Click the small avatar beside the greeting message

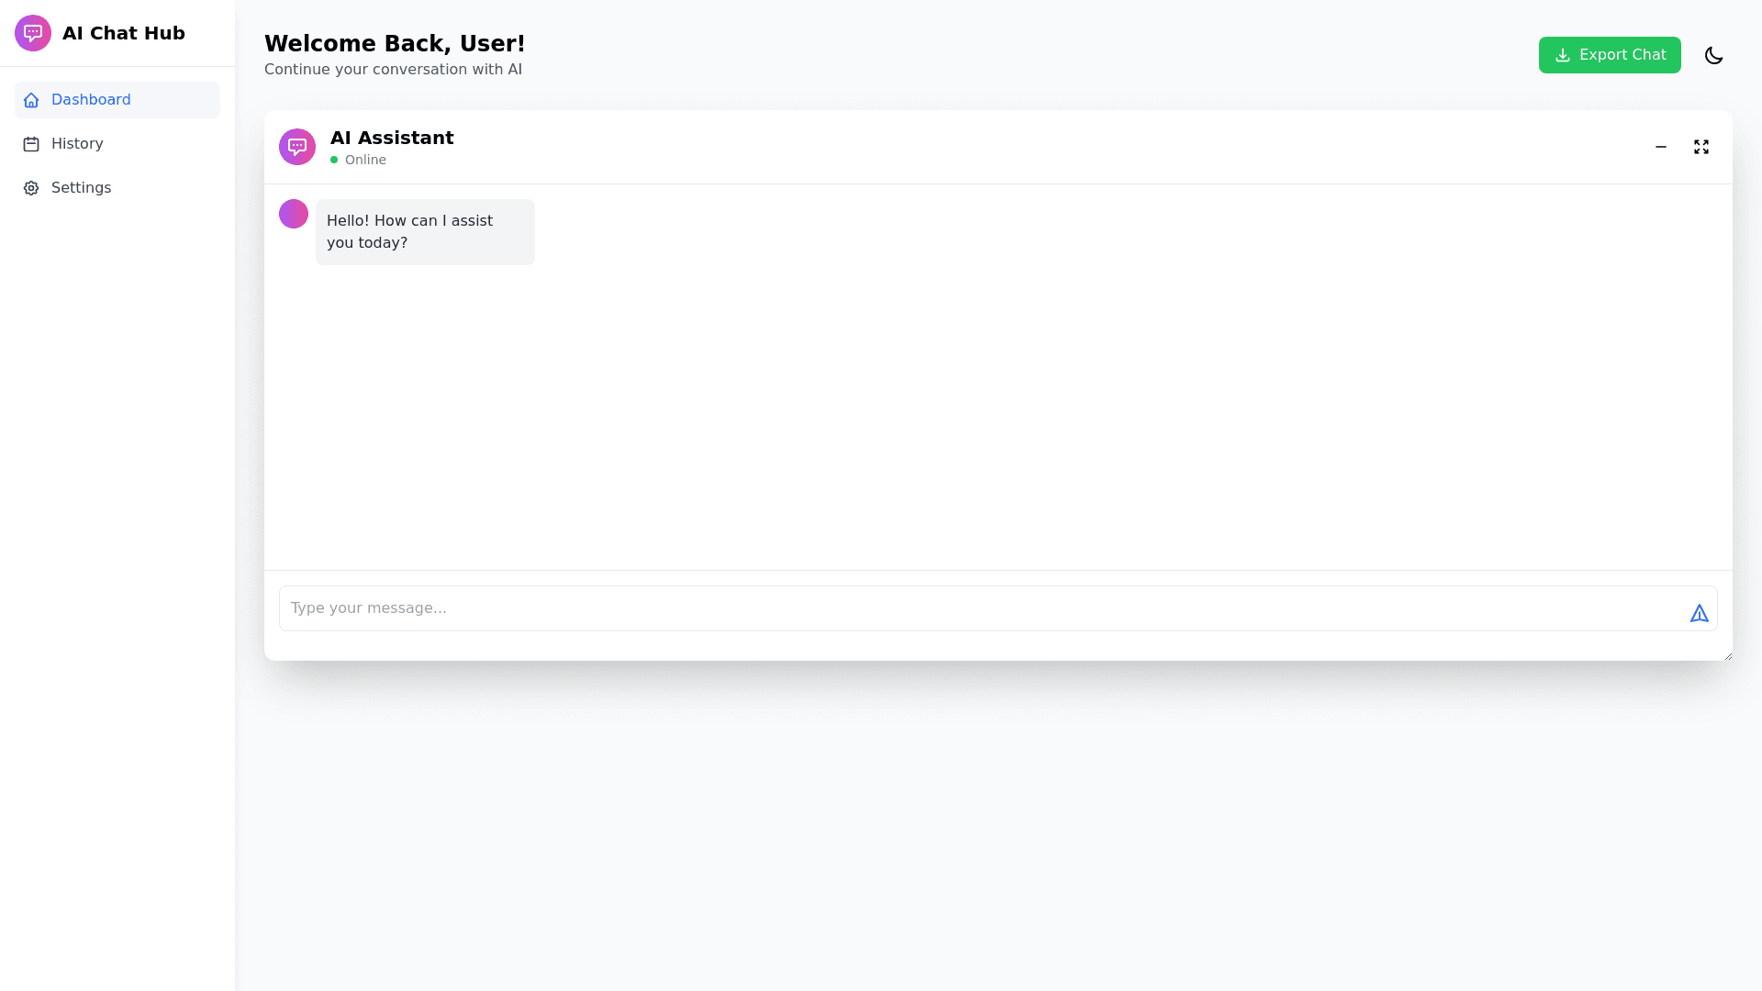point(294,214)
